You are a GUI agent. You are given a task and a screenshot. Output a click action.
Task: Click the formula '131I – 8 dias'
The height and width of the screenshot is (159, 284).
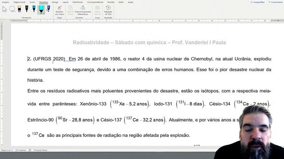coord(190,104)
